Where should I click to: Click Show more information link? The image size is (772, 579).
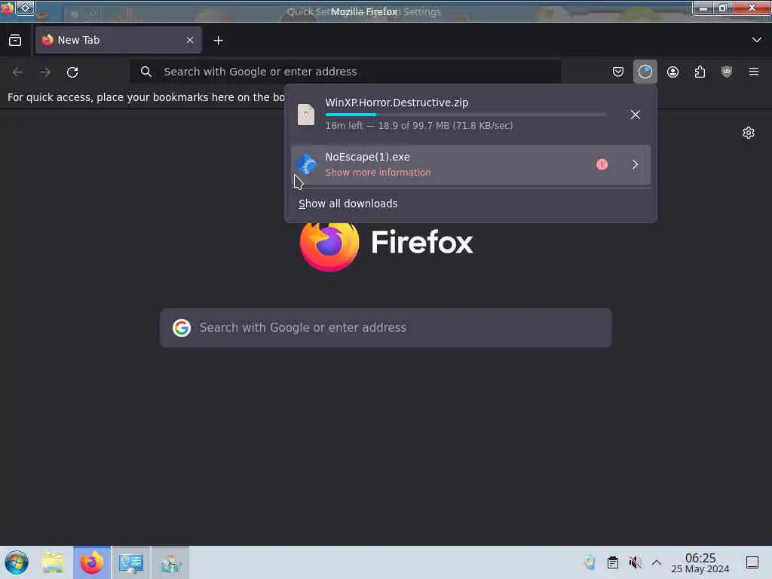tap(378, 173)
